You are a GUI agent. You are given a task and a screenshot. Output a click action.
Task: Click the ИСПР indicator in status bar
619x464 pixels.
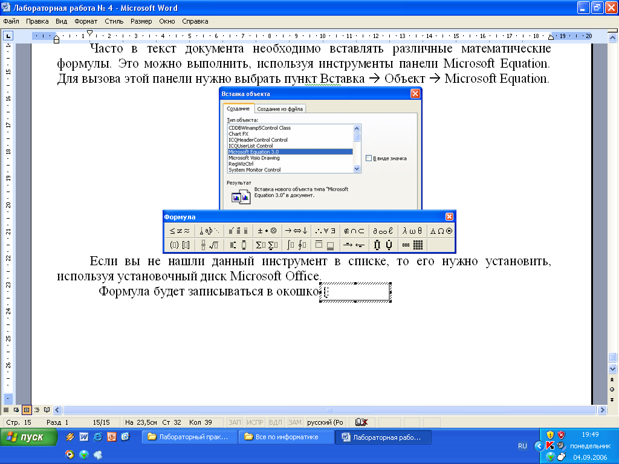pyautogui.click(x=255, y=422)
